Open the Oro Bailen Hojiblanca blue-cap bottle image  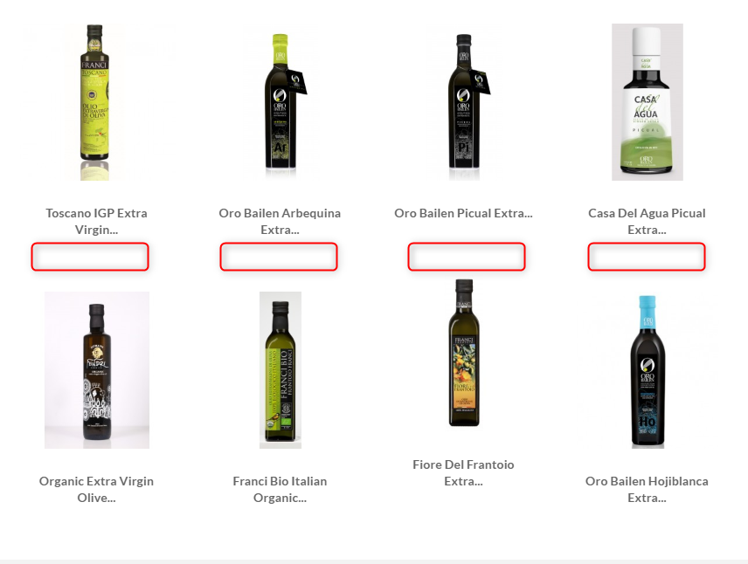(648, 370)
